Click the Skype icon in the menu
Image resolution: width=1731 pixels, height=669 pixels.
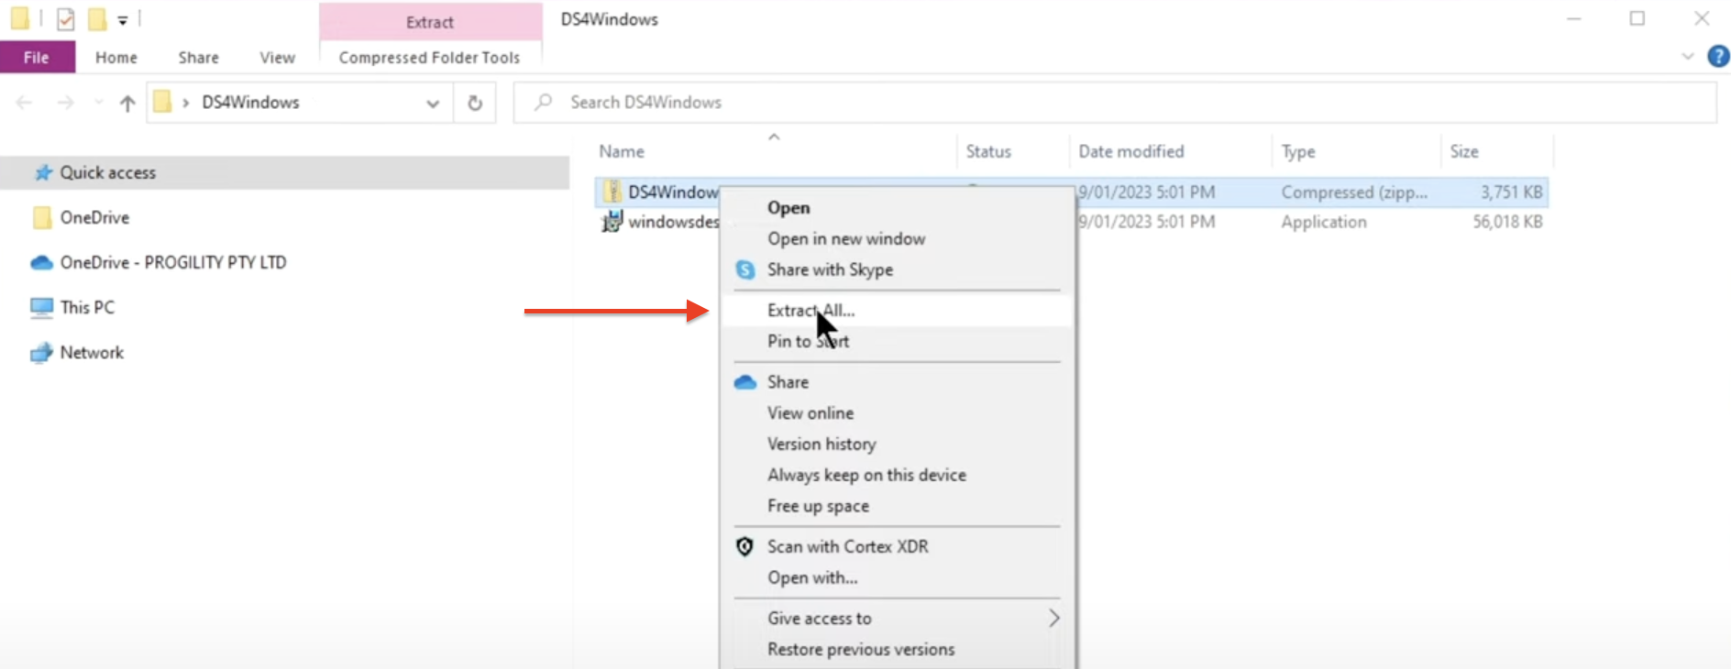coord(745,269)
